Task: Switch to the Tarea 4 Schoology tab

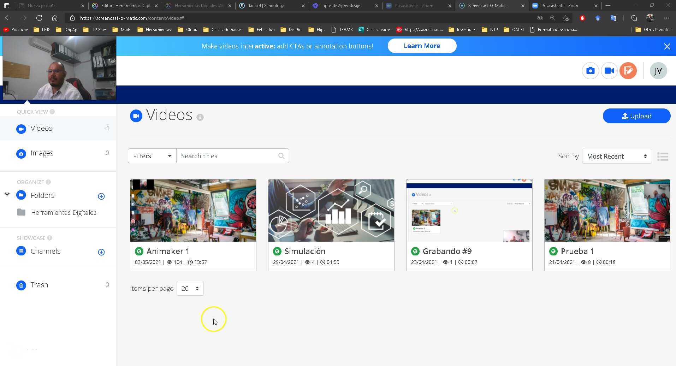Action: pos(267,5)
